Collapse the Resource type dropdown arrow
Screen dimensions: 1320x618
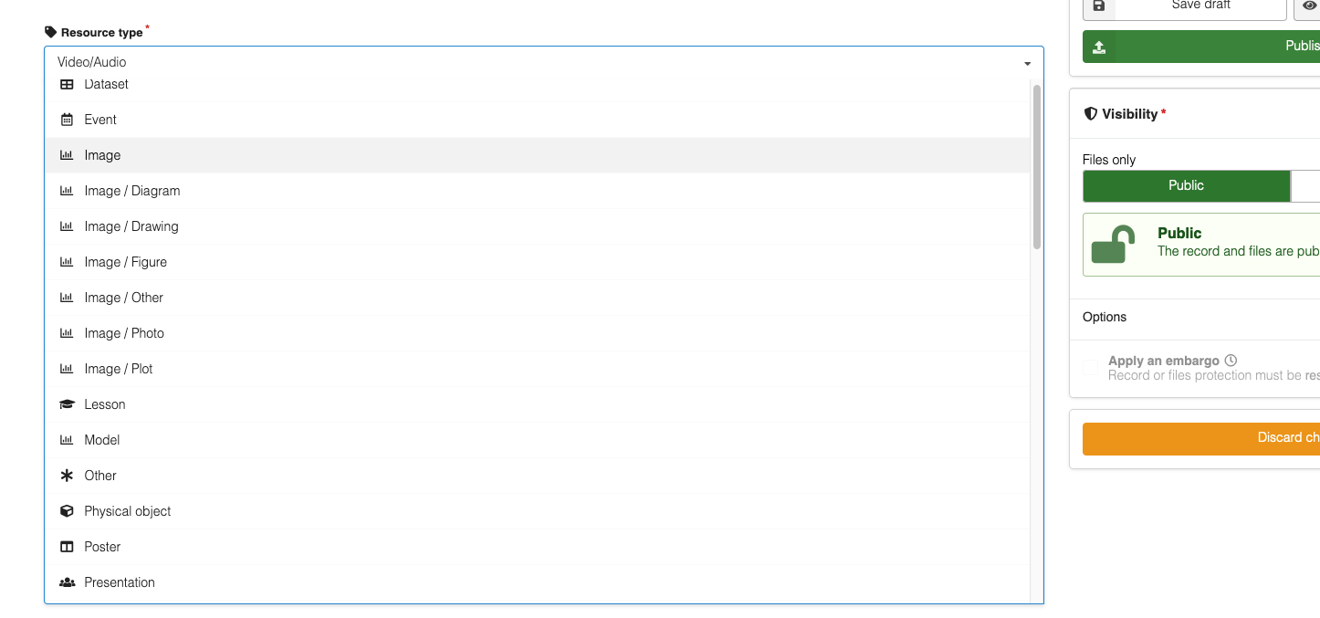[x=1027, y=63]
